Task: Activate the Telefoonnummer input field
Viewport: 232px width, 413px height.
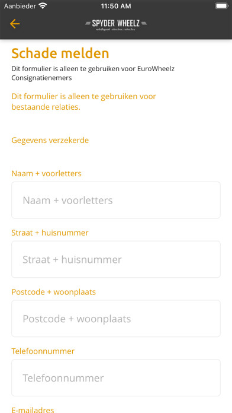Action: click(116, 378)
